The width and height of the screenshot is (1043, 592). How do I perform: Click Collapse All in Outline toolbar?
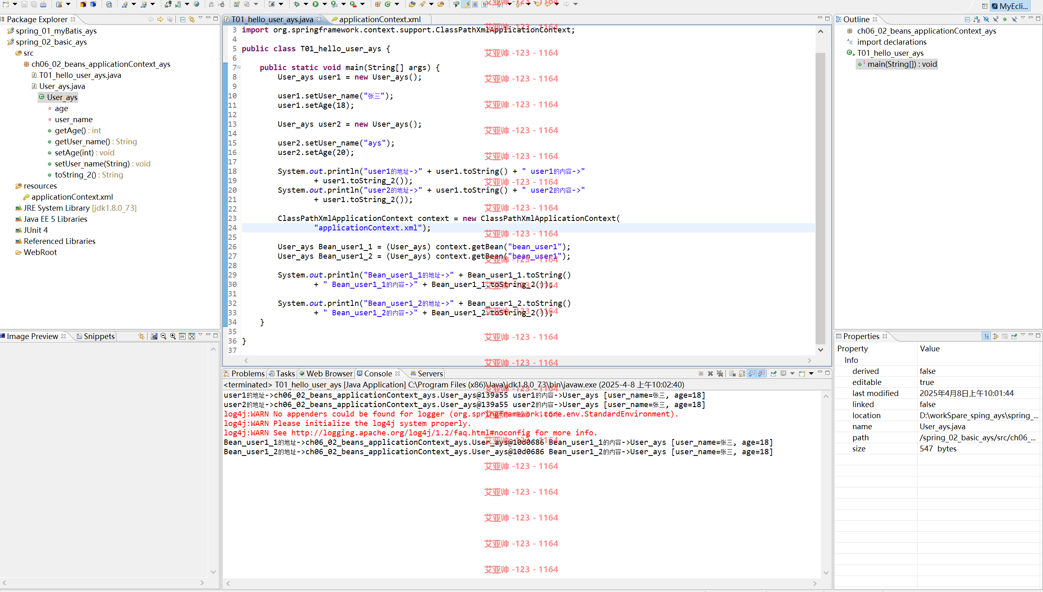click(968, 19)
